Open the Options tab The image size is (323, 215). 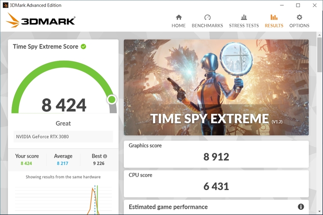(x=299, y=21)
